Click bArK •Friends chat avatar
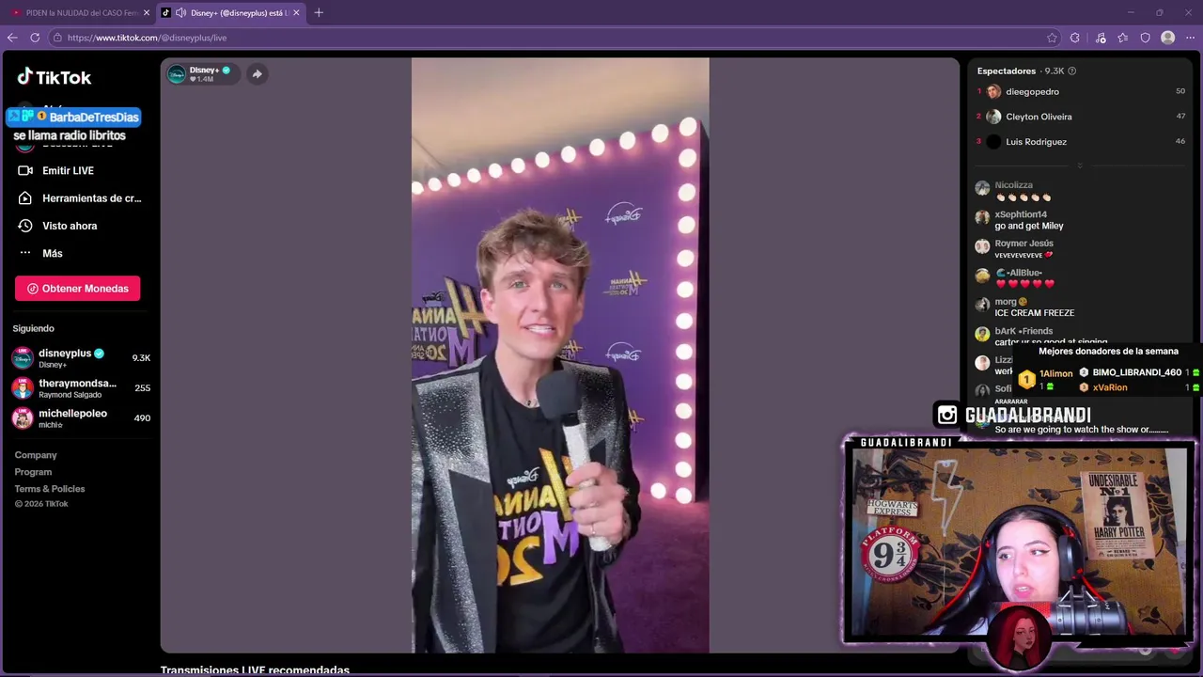This screenshot has width=1203, height=677. tap(982, 334)
